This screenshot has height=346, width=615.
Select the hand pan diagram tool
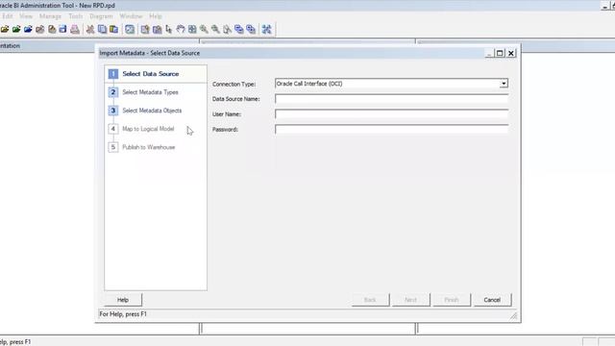tap(181, 30)
